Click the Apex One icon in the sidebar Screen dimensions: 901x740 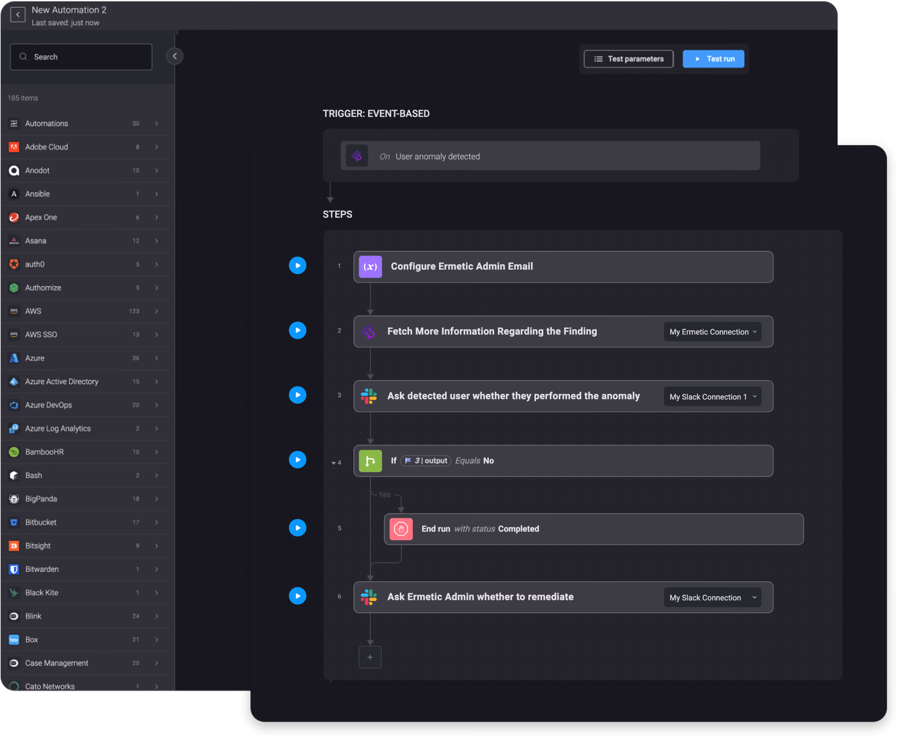(x=14, y=217)
